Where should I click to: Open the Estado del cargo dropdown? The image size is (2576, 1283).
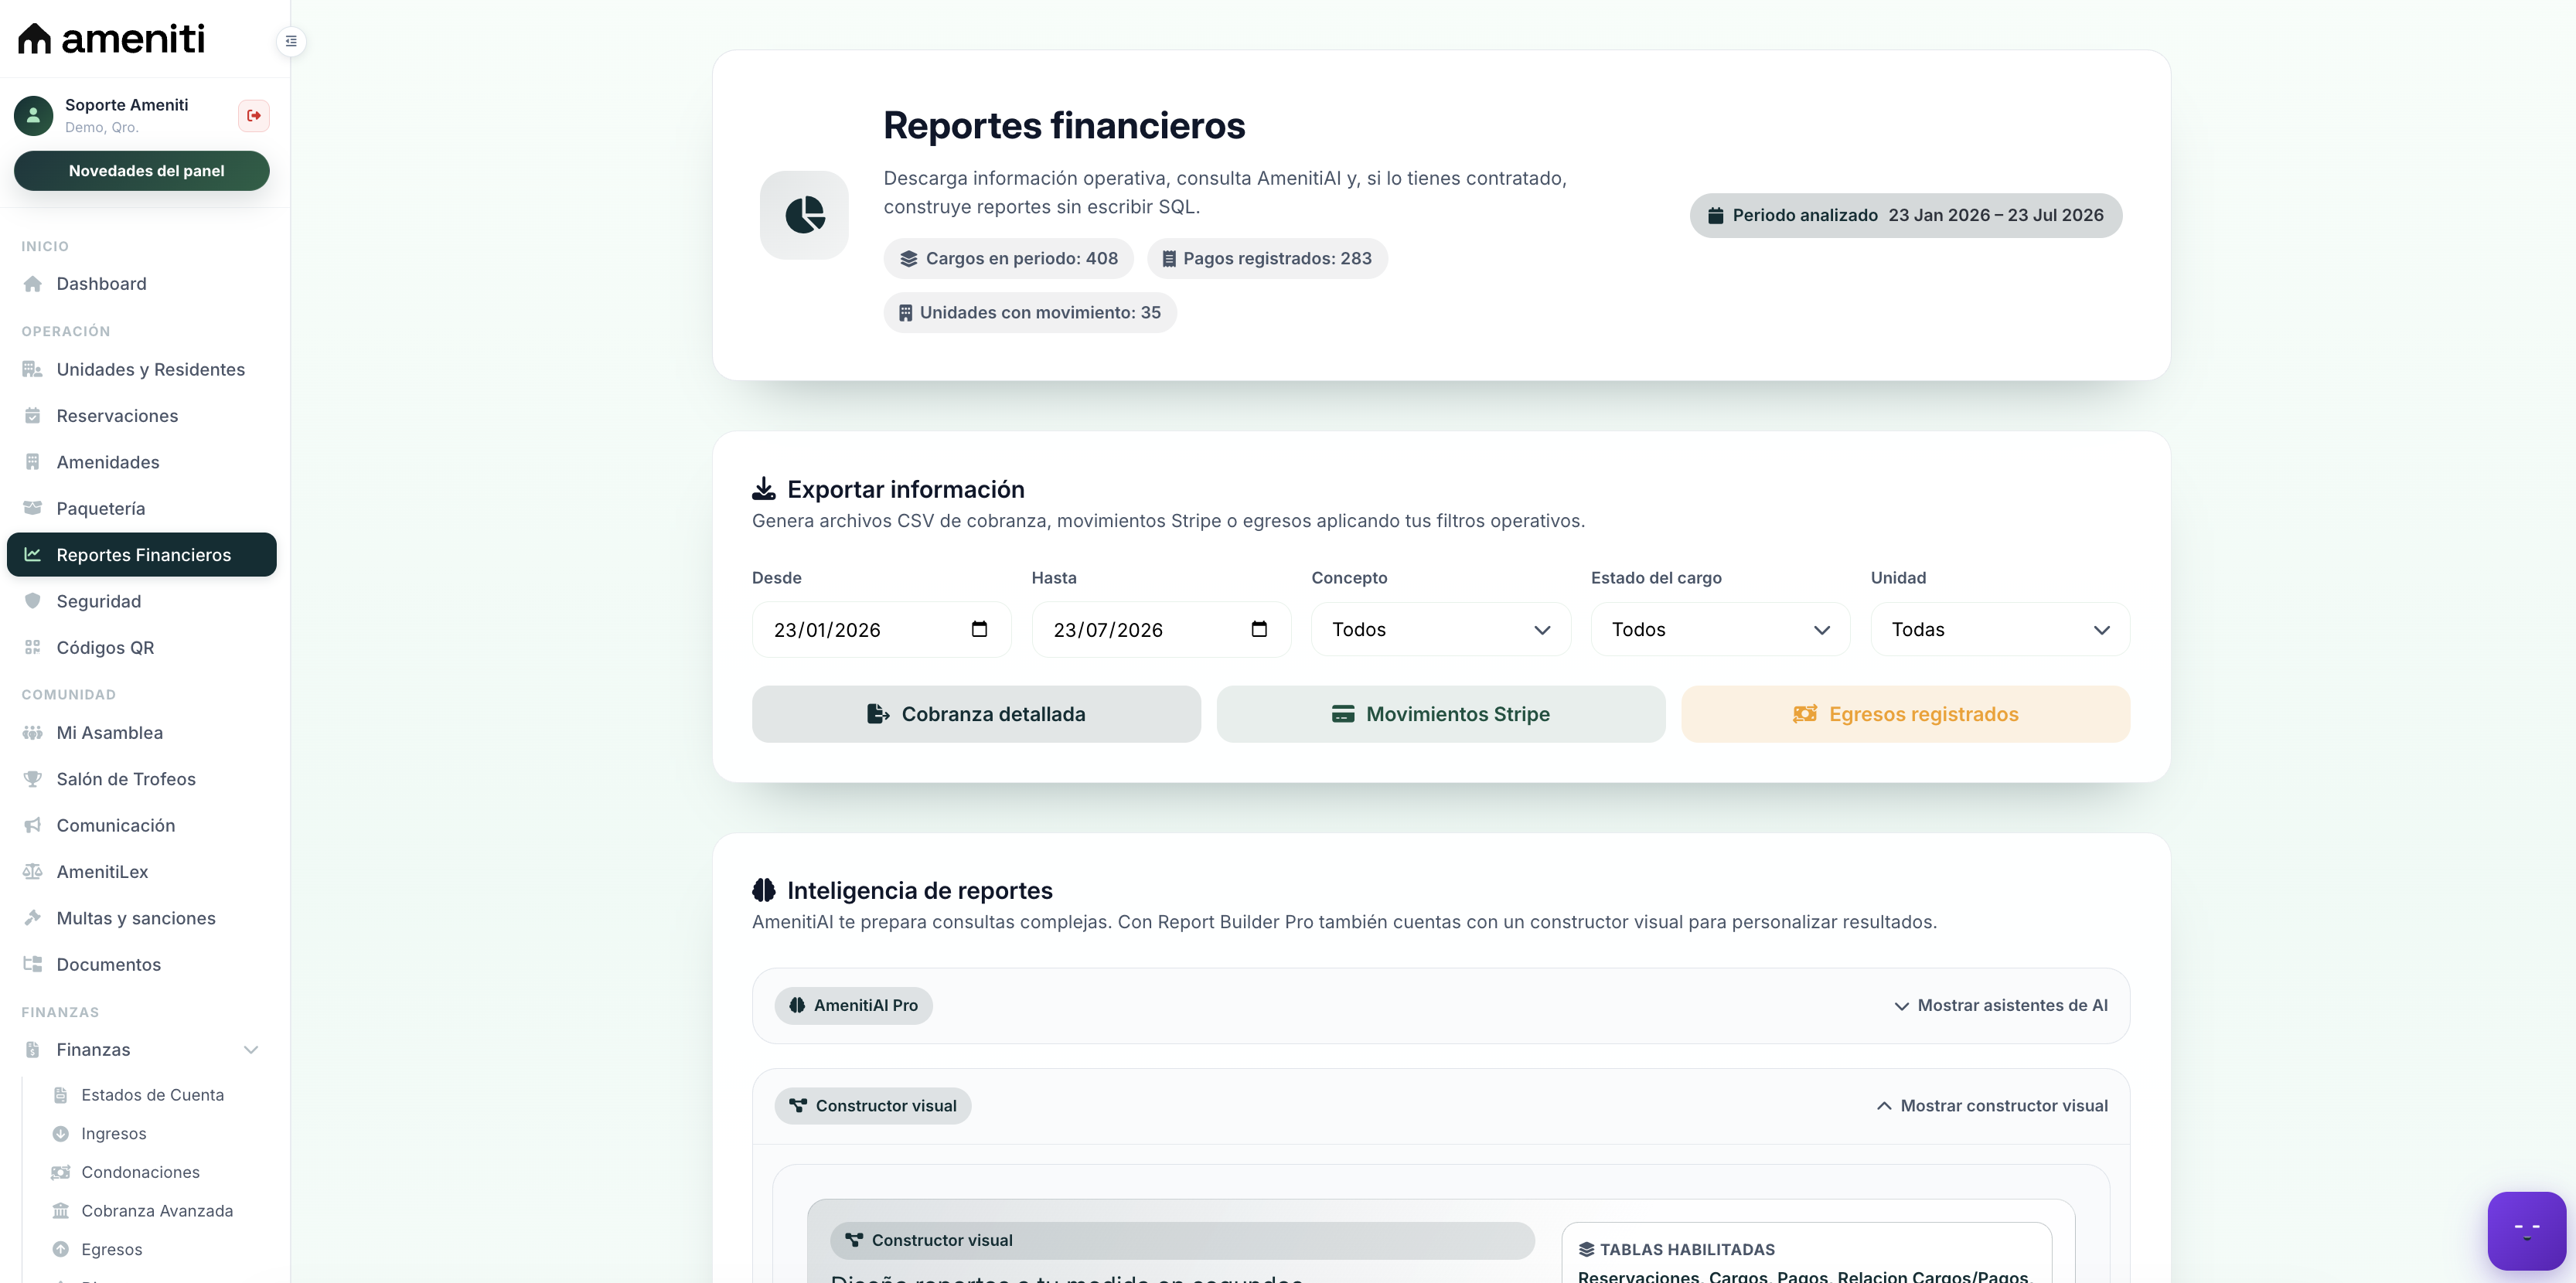point(1720,629)
